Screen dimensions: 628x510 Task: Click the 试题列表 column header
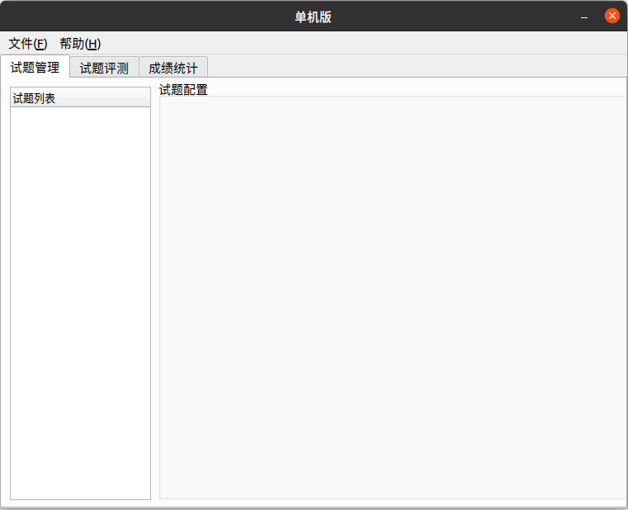pyautogui.click(x=80, y=98)
